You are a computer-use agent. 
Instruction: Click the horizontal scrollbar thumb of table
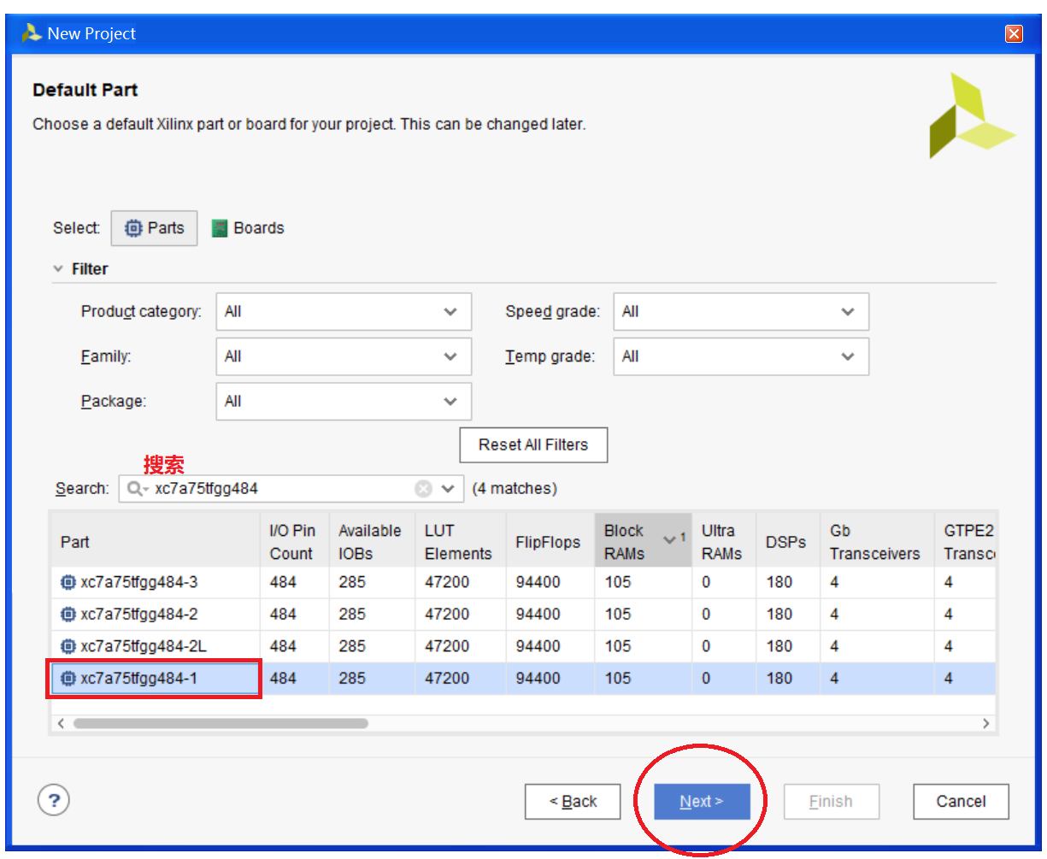(x=221, y=723)
